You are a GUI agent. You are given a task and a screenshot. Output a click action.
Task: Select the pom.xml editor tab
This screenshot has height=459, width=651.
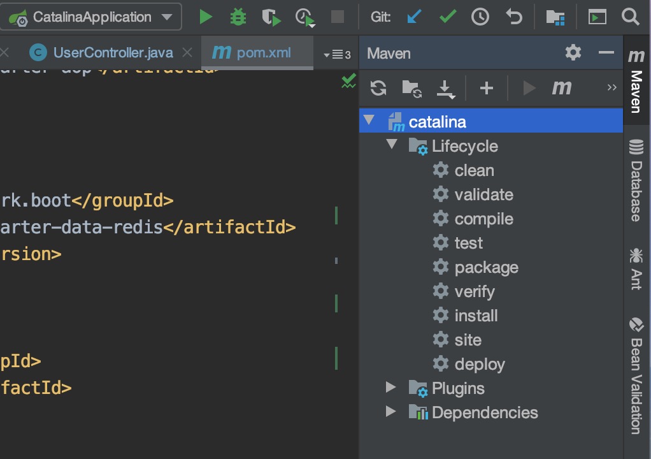(x=257, y=53)
